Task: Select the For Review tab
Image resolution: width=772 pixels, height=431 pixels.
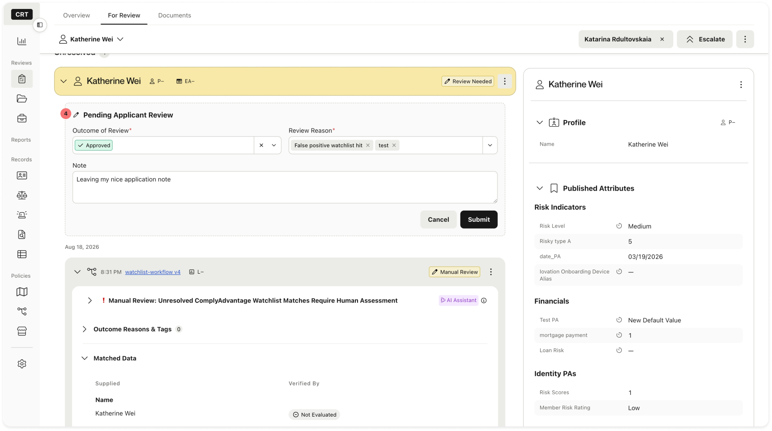Action: tap(124, 15)
